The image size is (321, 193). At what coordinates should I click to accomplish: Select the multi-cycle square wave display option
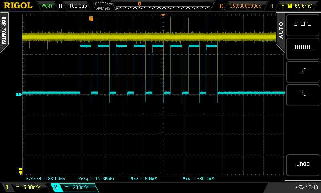pyautogui.click(x=302, y=47)
